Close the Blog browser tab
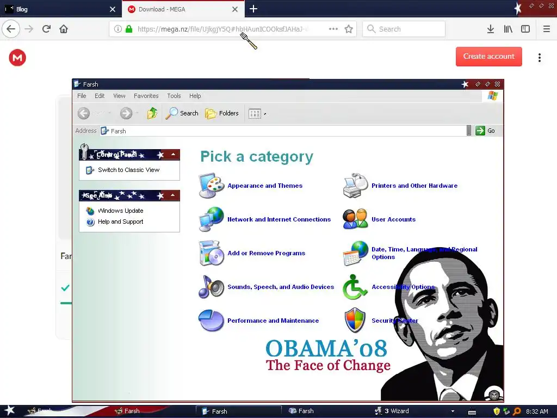This screenshot has width=557, height=418. point(112,9)
